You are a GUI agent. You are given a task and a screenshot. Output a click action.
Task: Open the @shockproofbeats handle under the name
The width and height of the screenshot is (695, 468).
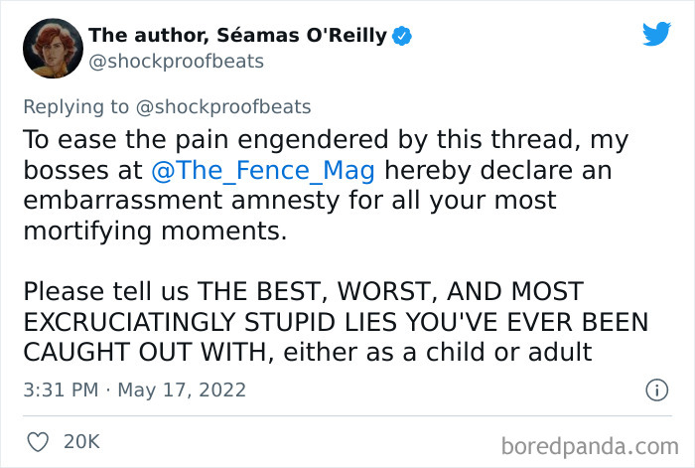pos(177,62)
